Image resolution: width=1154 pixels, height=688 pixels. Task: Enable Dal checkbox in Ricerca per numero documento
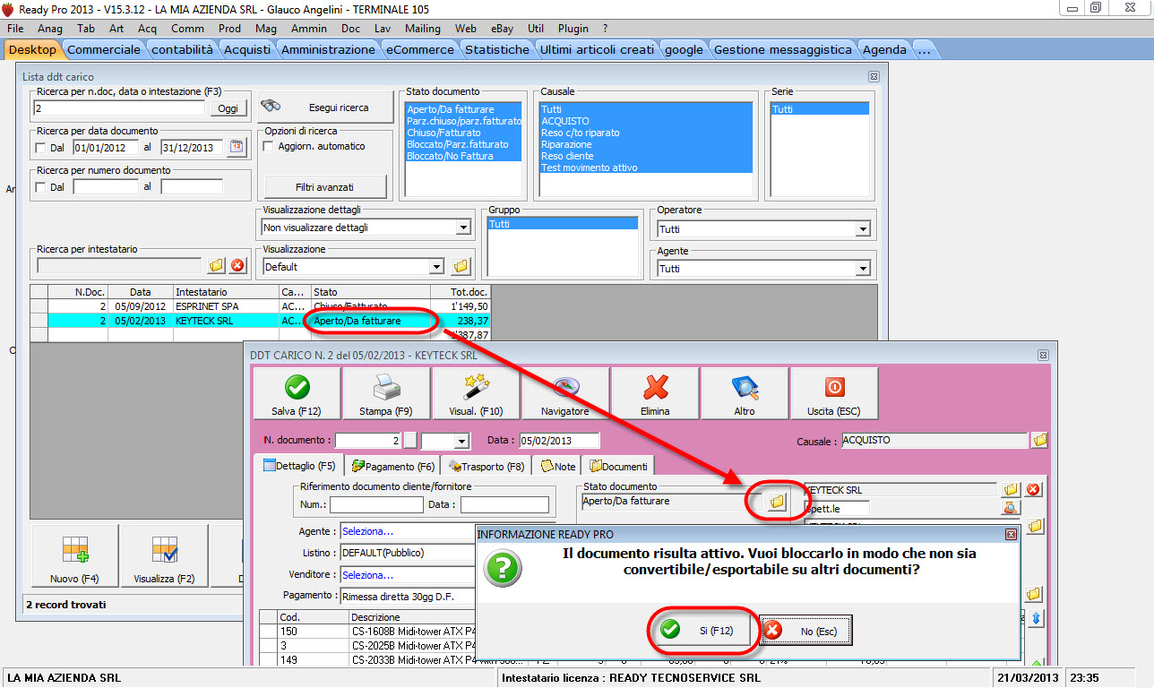pyautogui.click(x=40, y=187)
